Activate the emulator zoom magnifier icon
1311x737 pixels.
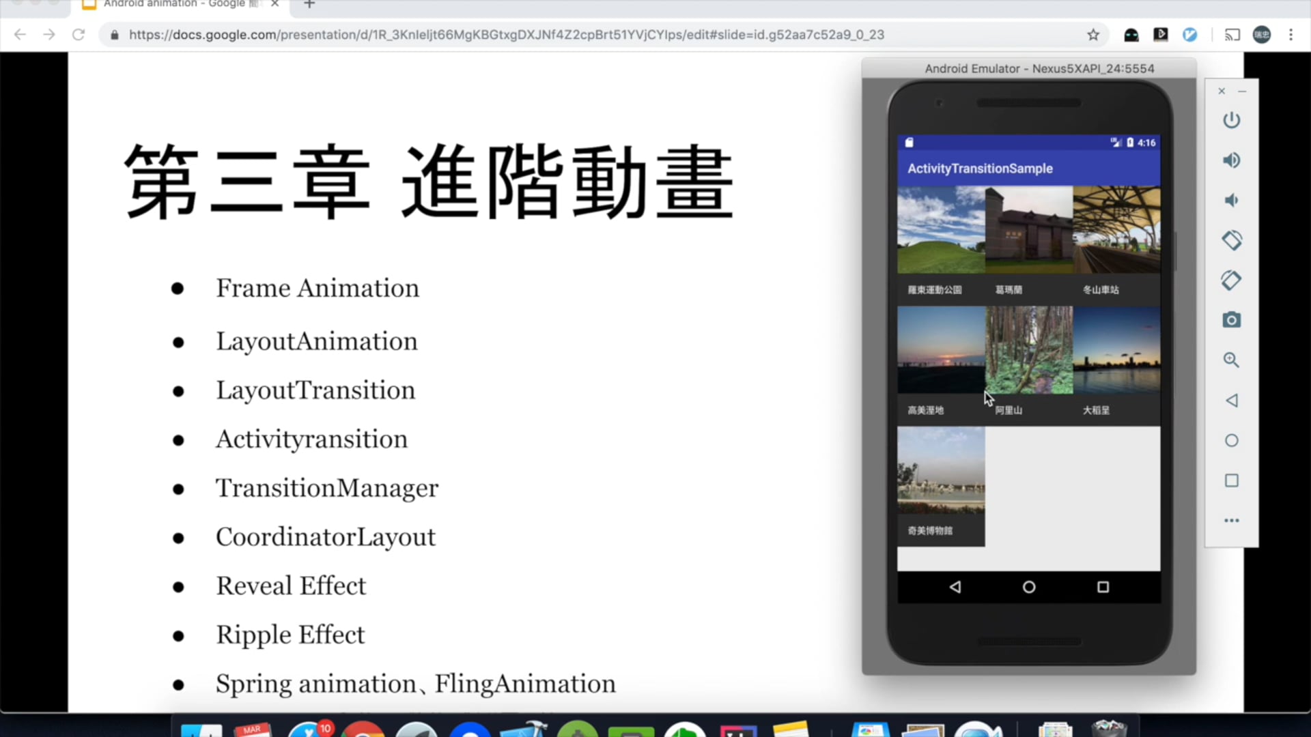1231,360
